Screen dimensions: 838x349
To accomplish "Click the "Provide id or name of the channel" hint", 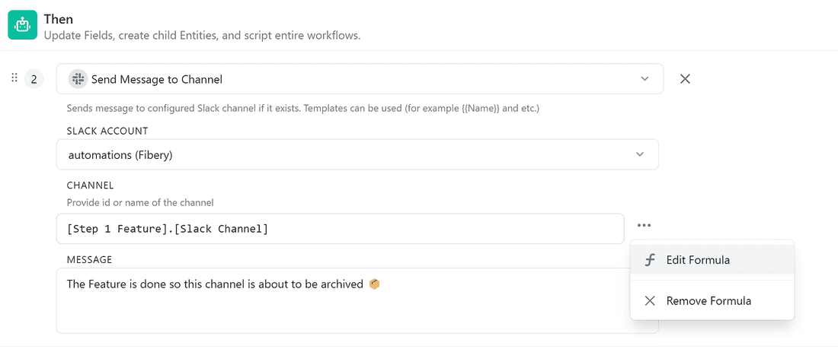I will 140,202.
